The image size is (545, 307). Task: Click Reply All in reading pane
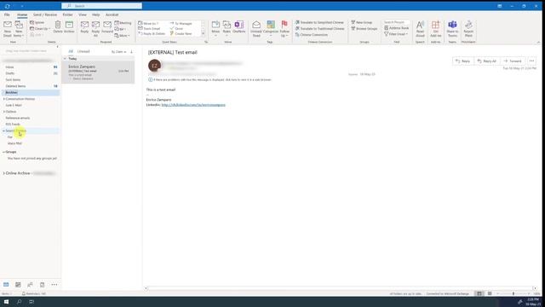coord(487,61)
